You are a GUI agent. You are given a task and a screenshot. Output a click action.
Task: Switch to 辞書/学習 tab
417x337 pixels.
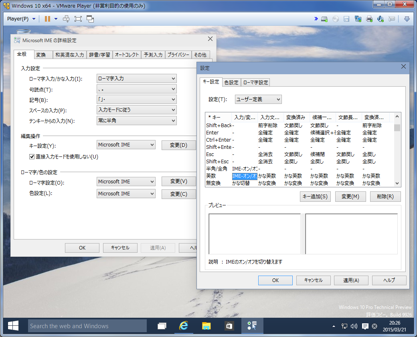tap(99, 55)
